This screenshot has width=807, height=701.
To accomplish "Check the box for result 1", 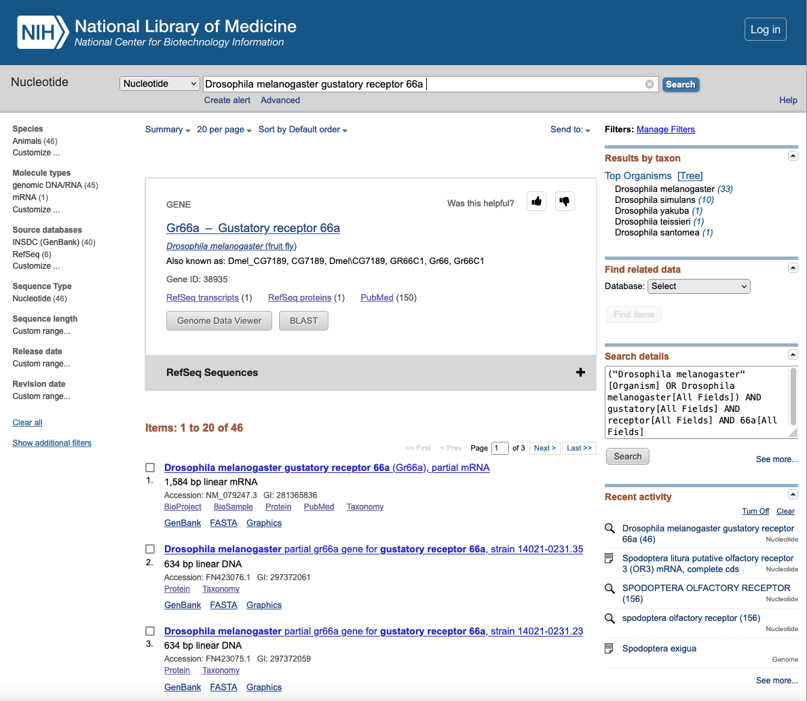I will tap(150, 468).
